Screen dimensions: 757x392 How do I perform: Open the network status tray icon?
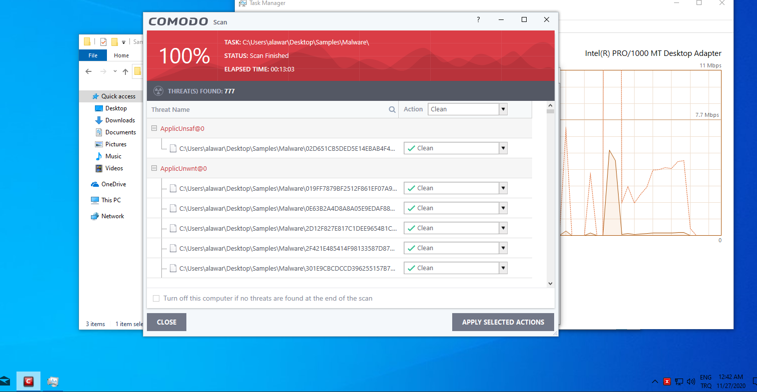[x=679, y=382]
